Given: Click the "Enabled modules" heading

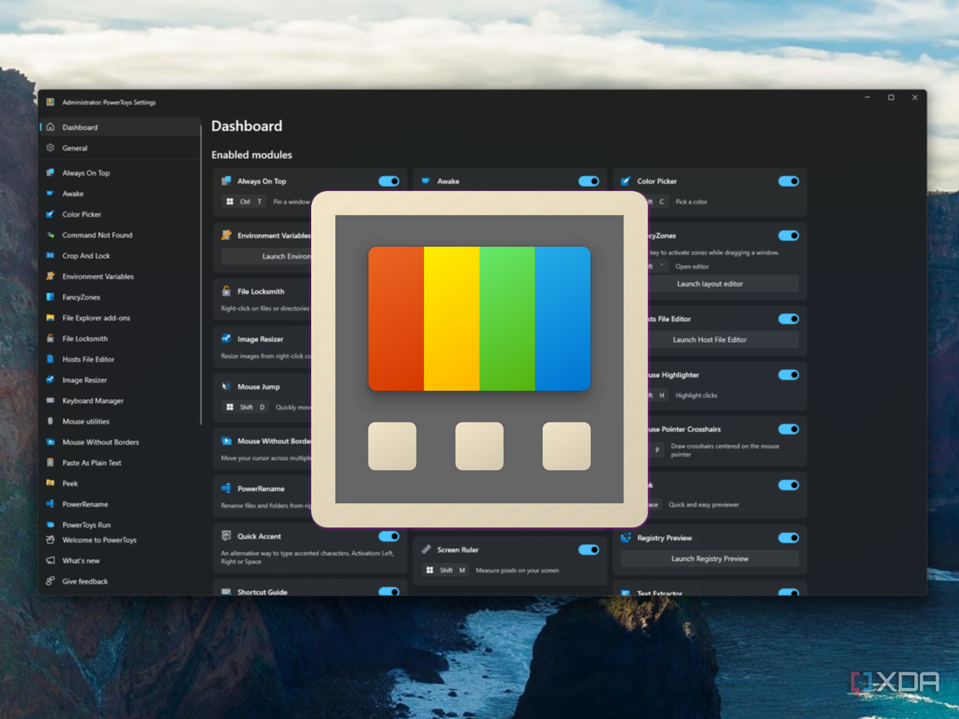Looking at the screenshot, I should click(x=252, y=155).
